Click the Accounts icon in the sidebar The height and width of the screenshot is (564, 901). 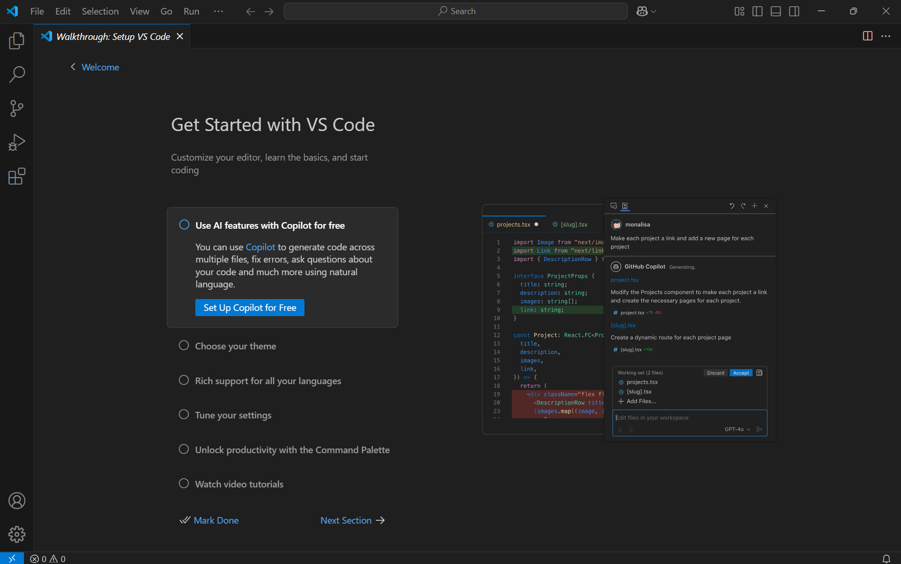coord(16,501)
